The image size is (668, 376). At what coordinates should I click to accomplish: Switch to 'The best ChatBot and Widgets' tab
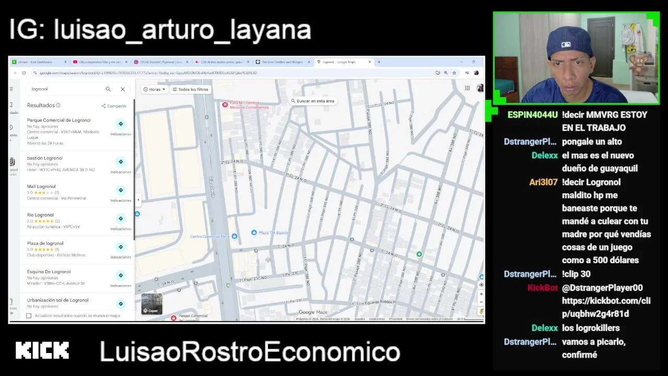click(283, 62)
